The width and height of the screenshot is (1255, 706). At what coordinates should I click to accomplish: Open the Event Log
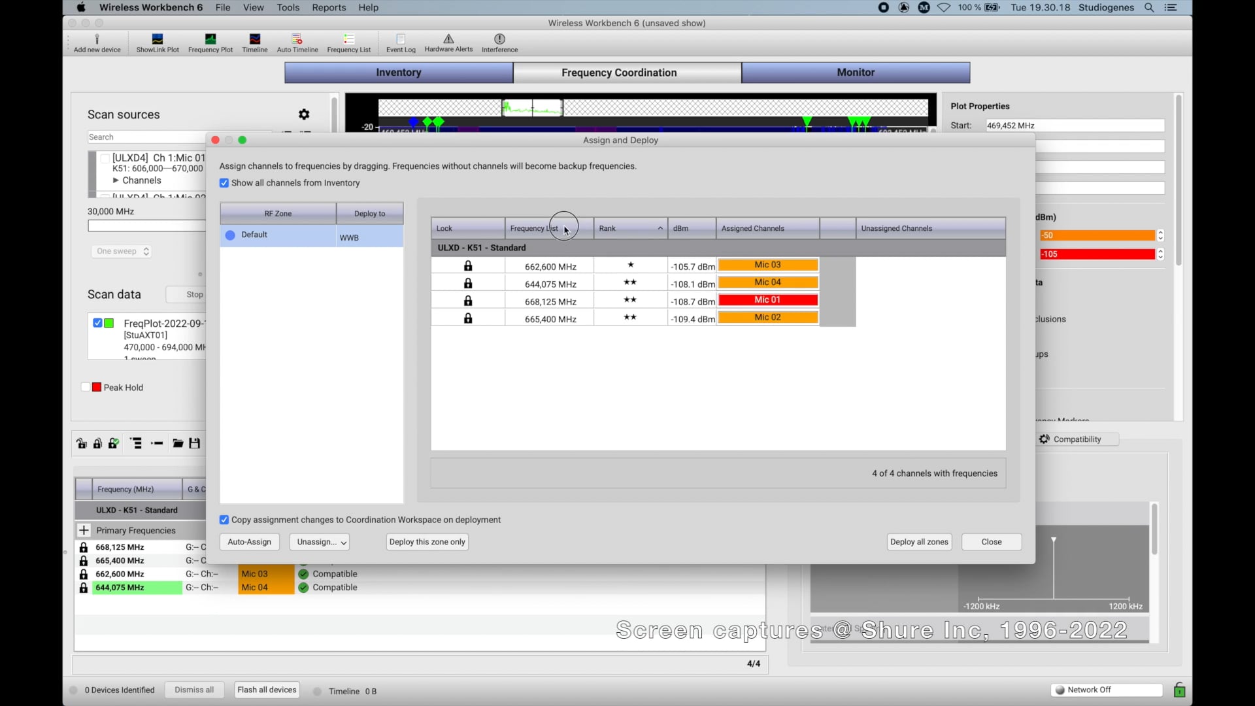[x=400, y=42]
